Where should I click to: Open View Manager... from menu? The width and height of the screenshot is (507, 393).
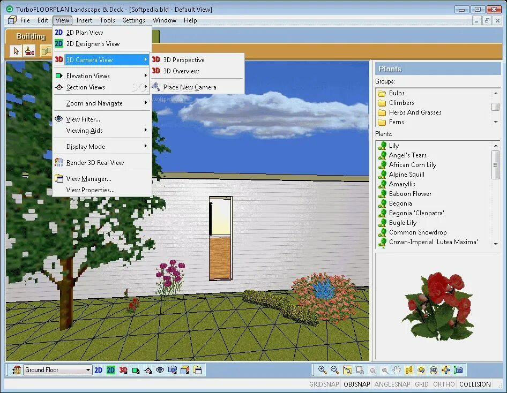coord(102,179)
